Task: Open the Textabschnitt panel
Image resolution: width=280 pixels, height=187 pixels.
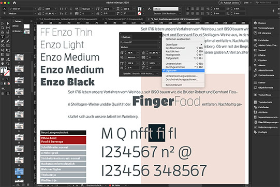Action: coord(263,102)
